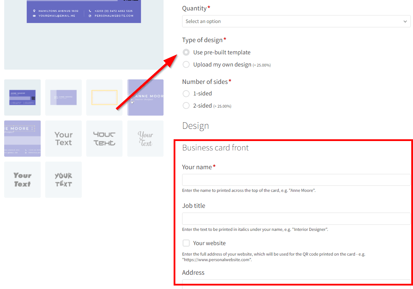Choose 'Upload my own design' option
Screen dimensions: 413x289
(x=186, y=64)
